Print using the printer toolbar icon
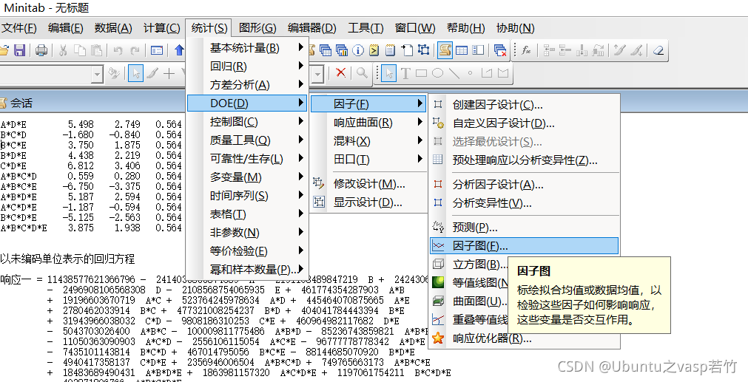Viewport: 748px width, 382px height. pos(41,50)
